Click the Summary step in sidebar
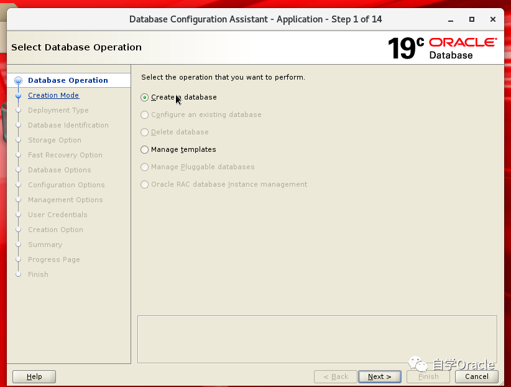This screenshot has width=511, height=387. (45, 245)
